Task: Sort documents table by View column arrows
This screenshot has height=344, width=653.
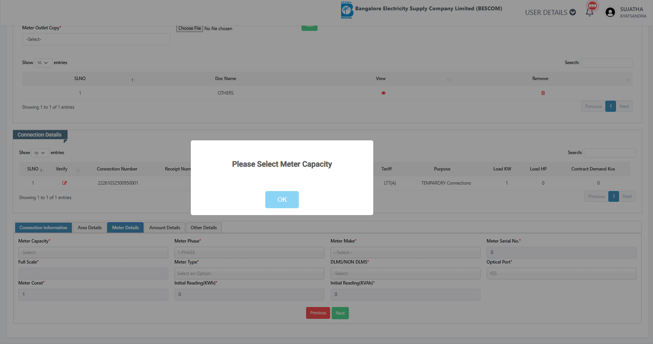Action: coord(449,80)
